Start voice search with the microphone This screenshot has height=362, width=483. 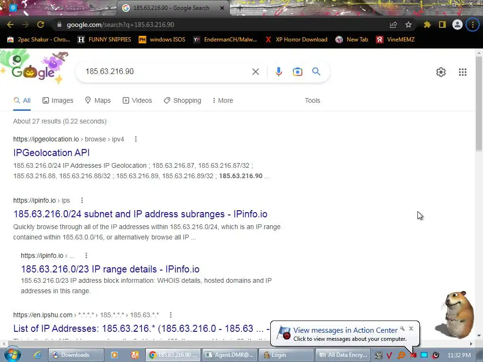(x=278, y=72)
